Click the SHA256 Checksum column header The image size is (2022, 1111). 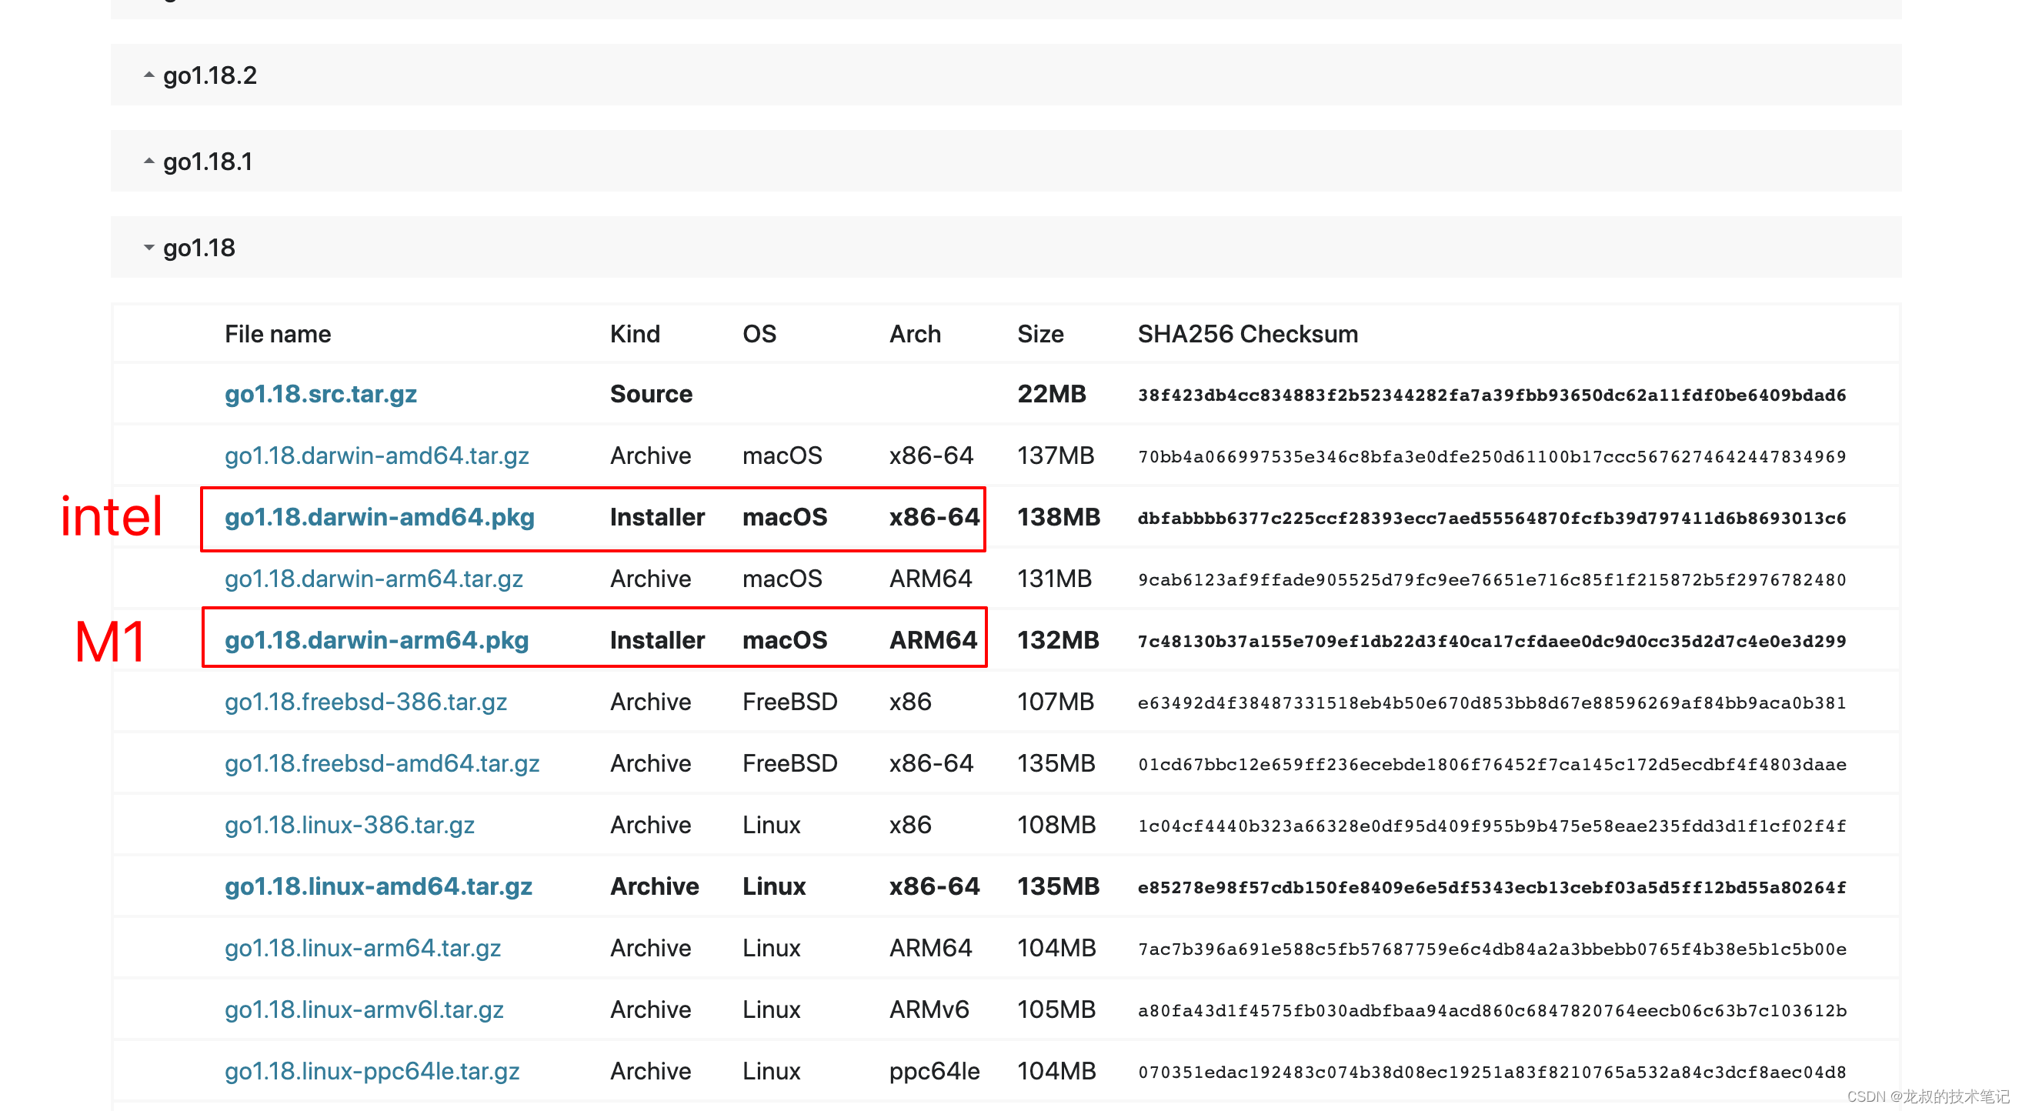point(1247,335)
